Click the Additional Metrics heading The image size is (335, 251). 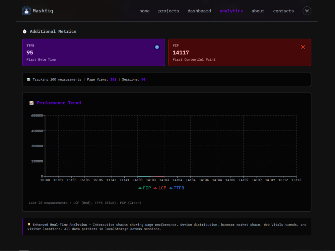53,31
